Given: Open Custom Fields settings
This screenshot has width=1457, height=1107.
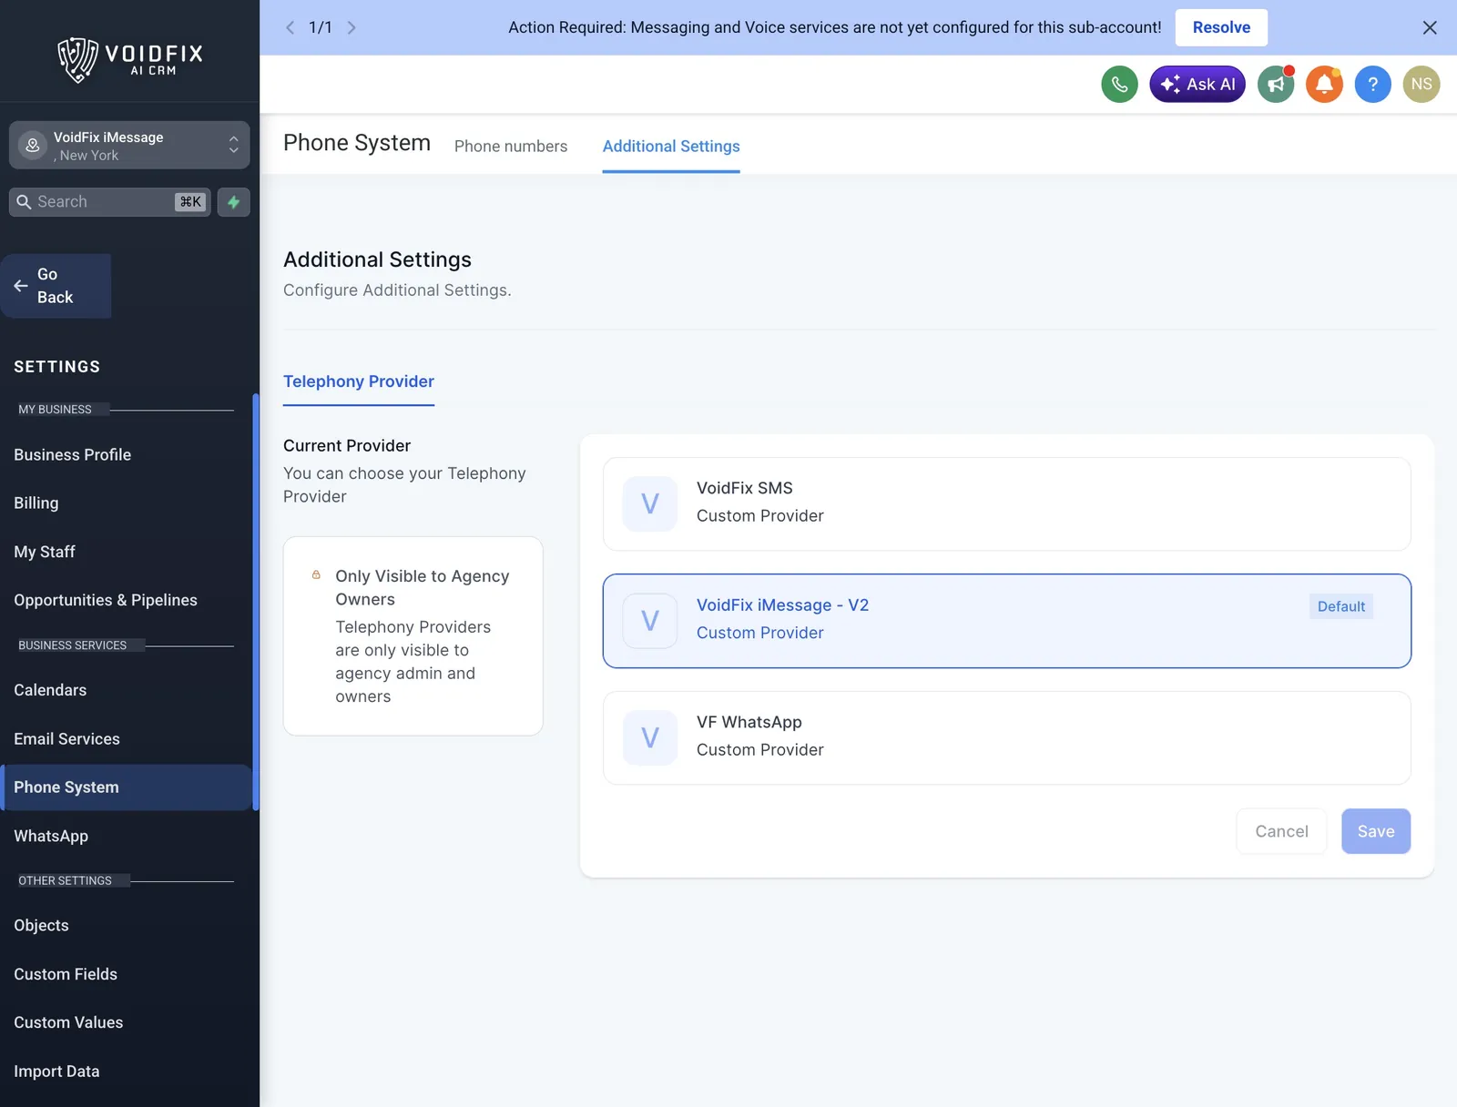Looking at the screenshot, I should [66, 974].
